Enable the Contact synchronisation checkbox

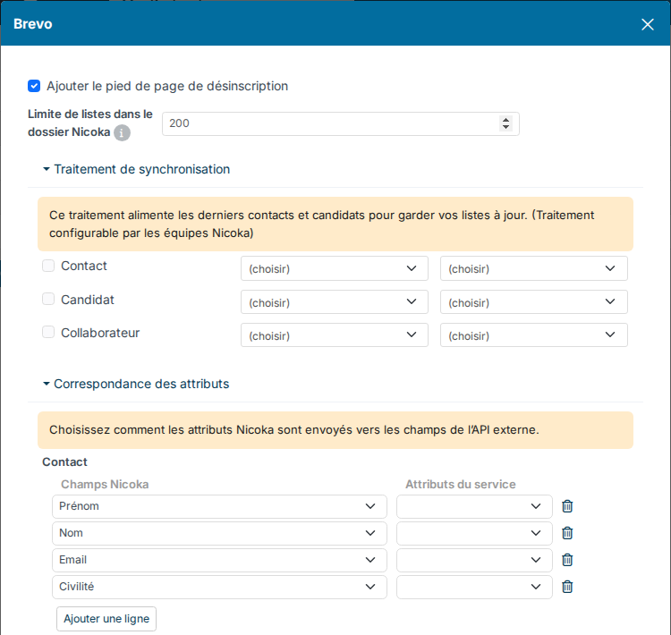click(x=48, y=266)
